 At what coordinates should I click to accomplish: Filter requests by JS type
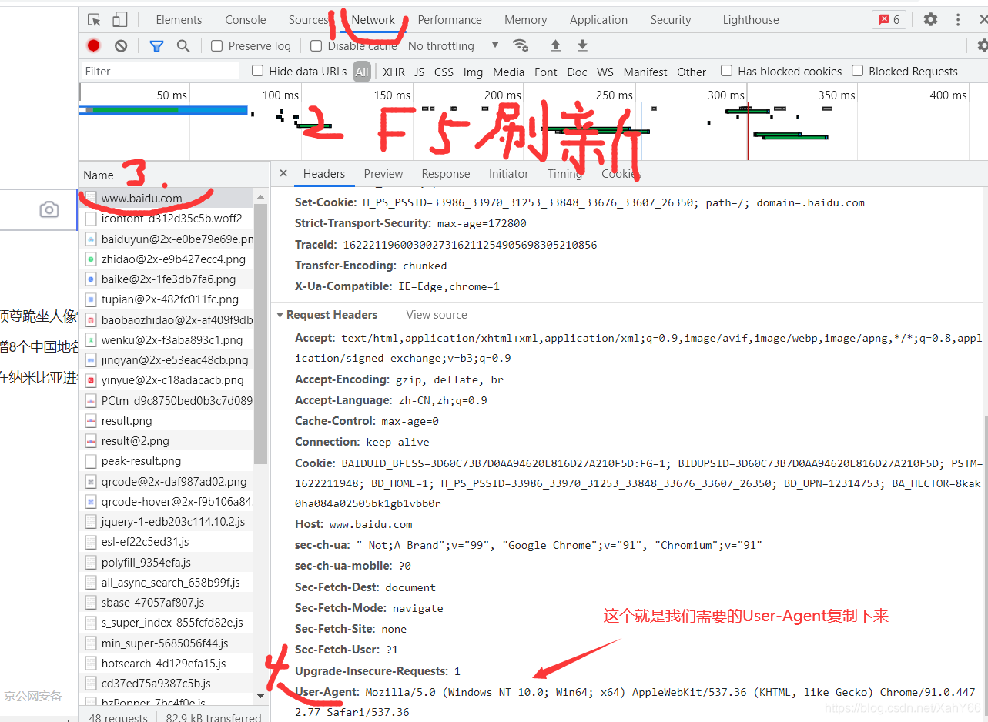pyautogui.click(x=420, y=72)
